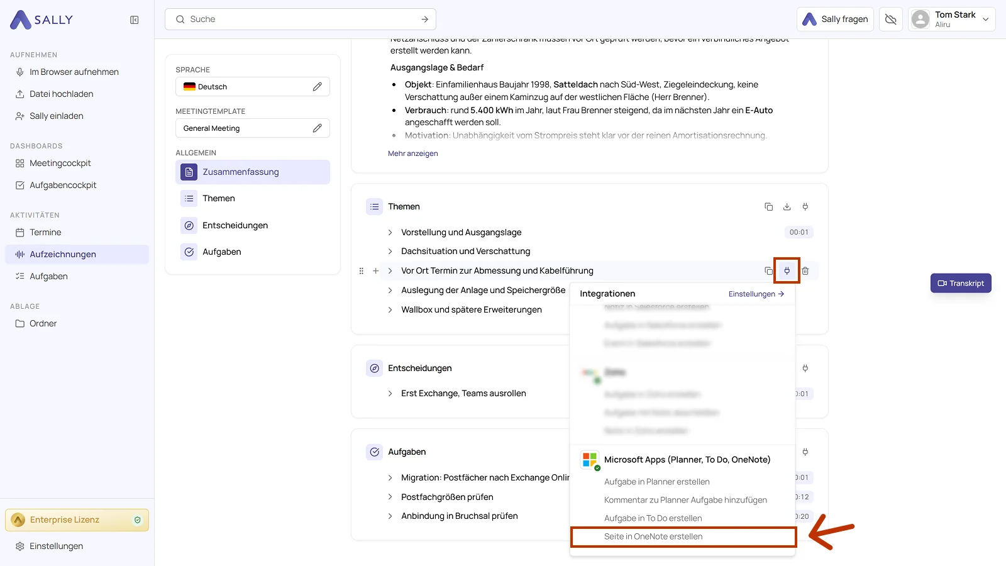Select Entscheidungen in Allgemein list
Viewport: 1006px width, 566px height.
tap(253, 226)
